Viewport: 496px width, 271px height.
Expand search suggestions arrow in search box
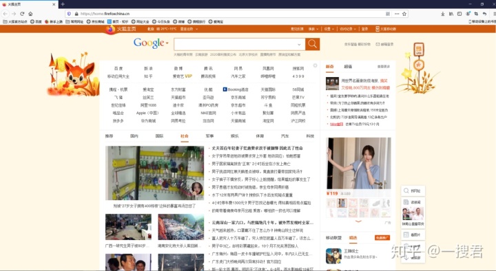point(299,45)
